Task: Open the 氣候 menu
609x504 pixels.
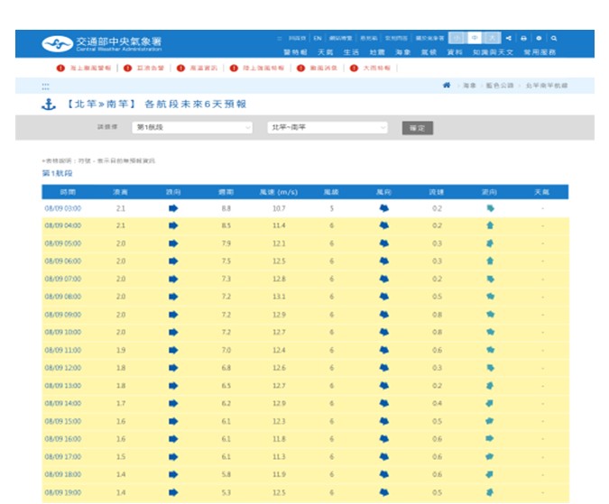Action: pos(429,52)
